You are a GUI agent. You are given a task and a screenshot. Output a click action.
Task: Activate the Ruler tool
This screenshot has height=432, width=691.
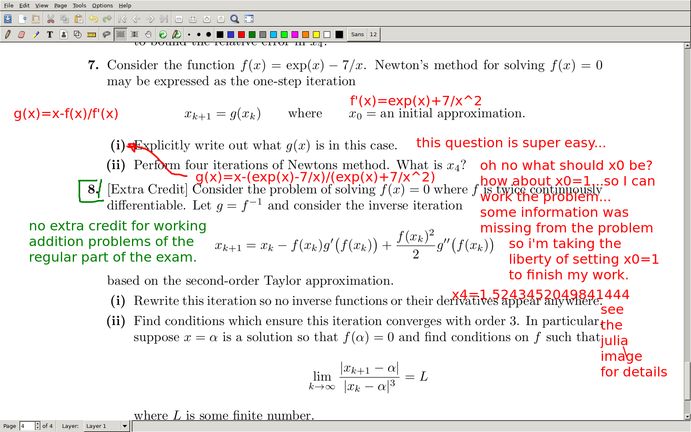click(91, 35)
